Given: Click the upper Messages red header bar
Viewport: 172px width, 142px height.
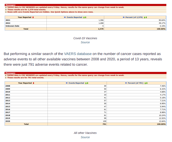Looking at the screenshot, I should click(85, 5).
